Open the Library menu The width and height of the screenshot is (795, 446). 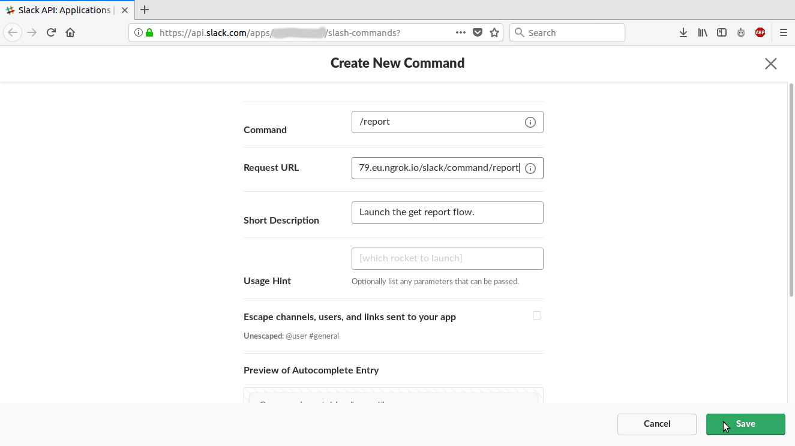[x=703, y=32]
